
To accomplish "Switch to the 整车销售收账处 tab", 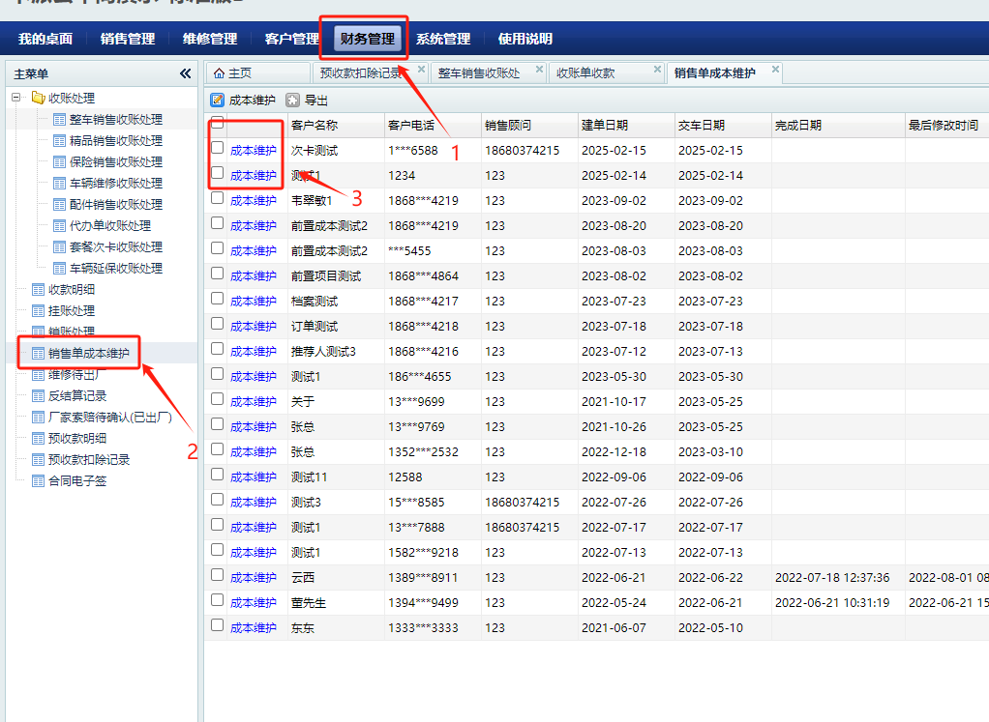I will 478,73.
